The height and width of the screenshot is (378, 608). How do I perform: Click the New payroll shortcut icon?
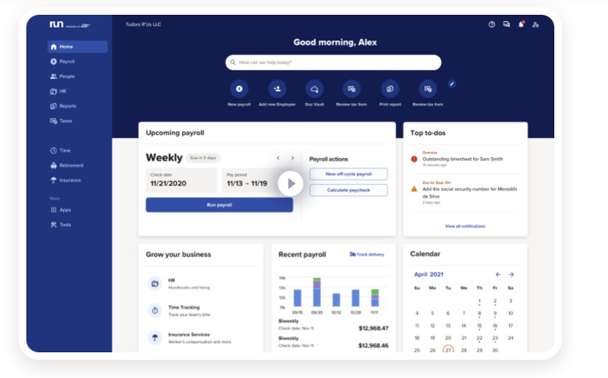239,89
